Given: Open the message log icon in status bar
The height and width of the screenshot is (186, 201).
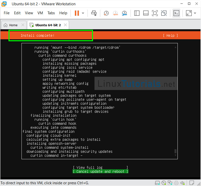Looking at the screenshot, I should (x=192, y=183).
